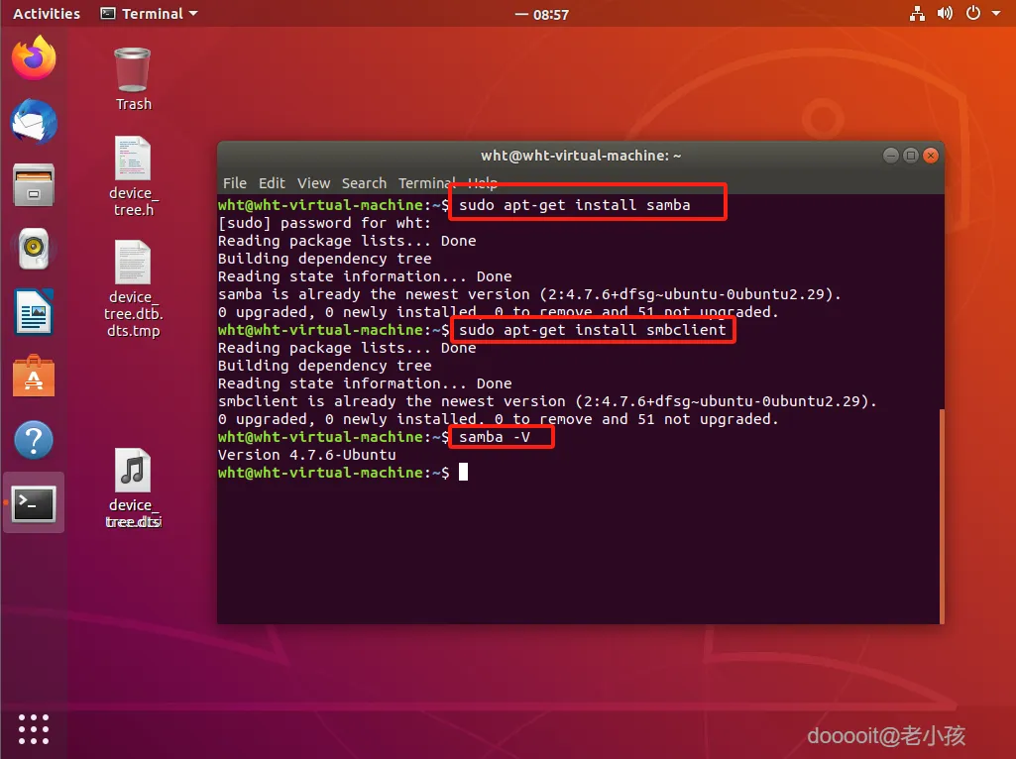Open the network status icon in top bar
Image resolution: width=1016 pixels, height=759 pixels.
coord(917,14)
